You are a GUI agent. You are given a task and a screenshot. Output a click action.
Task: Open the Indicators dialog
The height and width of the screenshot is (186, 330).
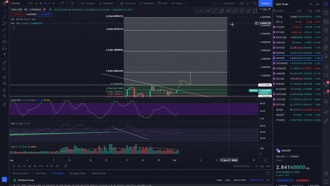pyautogui.click(x=106, y=3)
